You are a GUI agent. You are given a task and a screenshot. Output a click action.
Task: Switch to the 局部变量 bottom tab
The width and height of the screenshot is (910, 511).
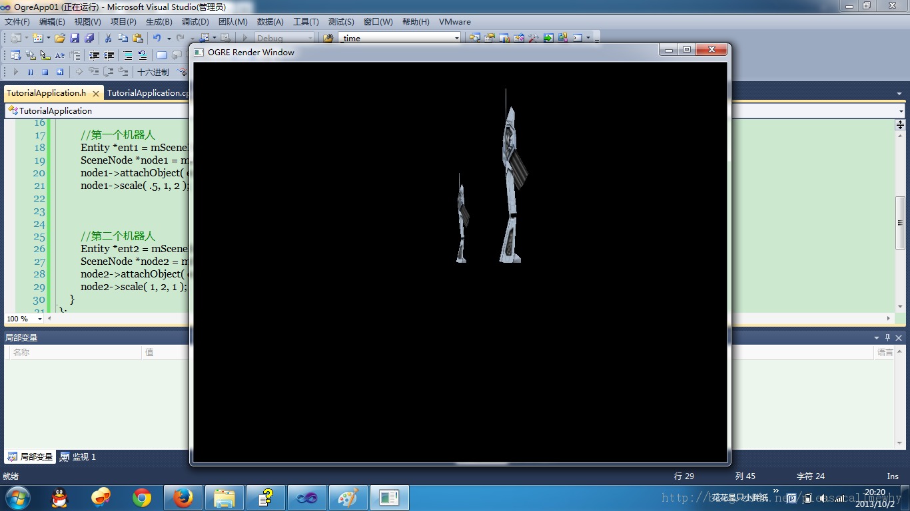30,457
